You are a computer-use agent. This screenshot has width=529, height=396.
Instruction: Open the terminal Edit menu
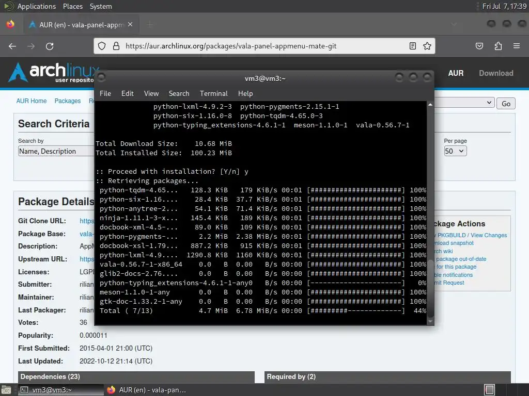127,94
